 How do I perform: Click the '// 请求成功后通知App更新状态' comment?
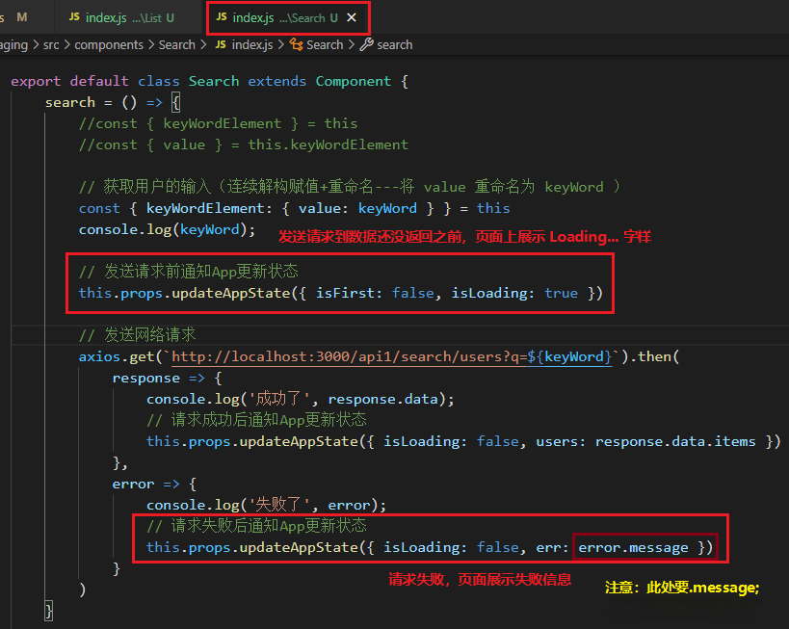pyautogui.click(x=256, y=420)
